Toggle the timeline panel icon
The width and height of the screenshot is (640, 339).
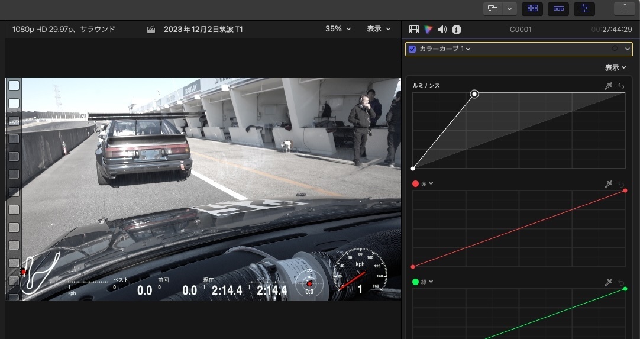[558, 8]
